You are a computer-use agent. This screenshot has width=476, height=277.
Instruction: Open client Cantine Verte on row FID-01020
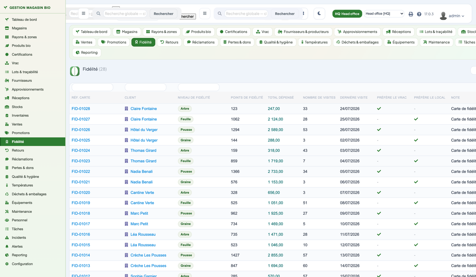pos(142,193)
